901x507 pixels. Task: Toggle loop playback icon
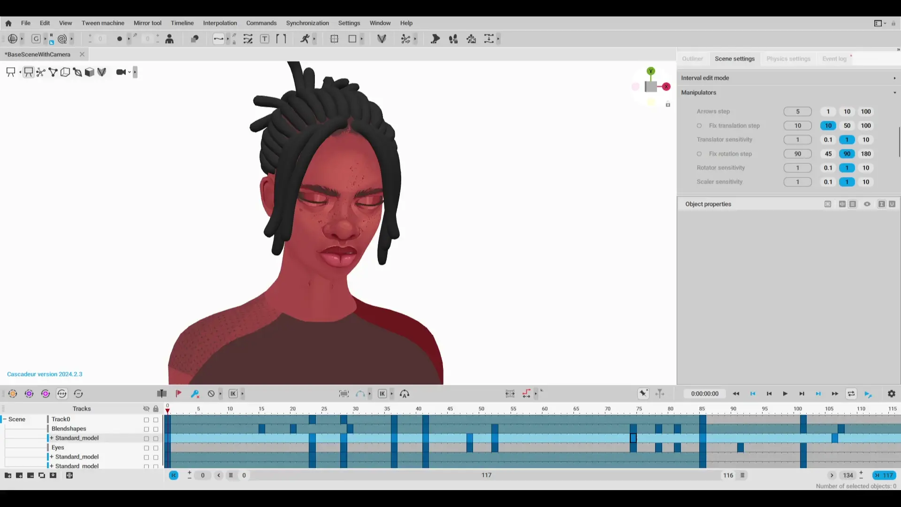(851, 394)
